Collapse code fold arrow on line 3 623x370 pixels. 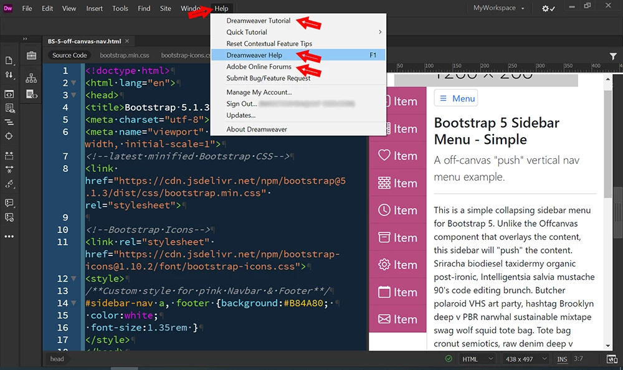(74, 95)
